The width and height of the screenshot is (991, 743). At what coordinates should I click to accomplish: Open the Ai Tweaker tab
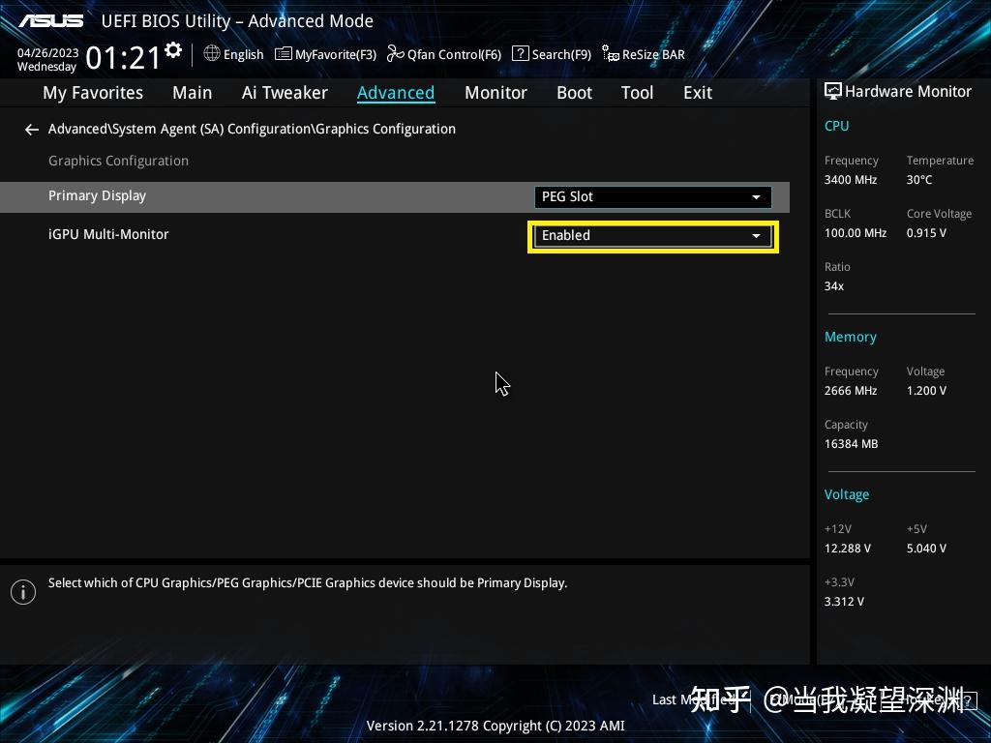285,93
